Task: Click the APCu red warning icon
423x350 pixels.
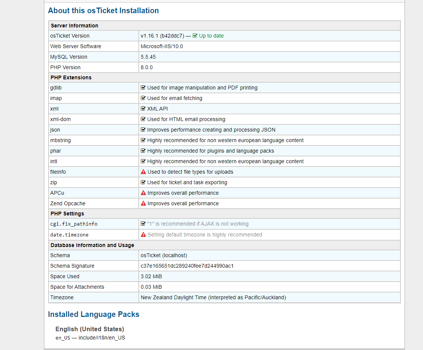Action: (x=143, y=193)
